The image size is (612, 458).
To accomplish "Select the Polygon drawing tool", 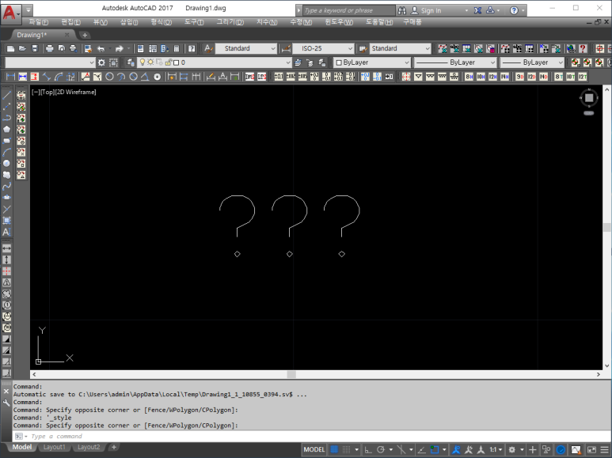I will [6, 129].
